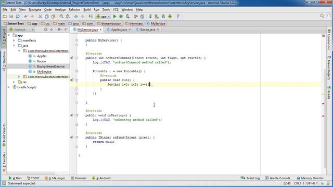Open the VCS menu
Image resolution: width=333 pixels, height=187 pixels.
[116, 10]
